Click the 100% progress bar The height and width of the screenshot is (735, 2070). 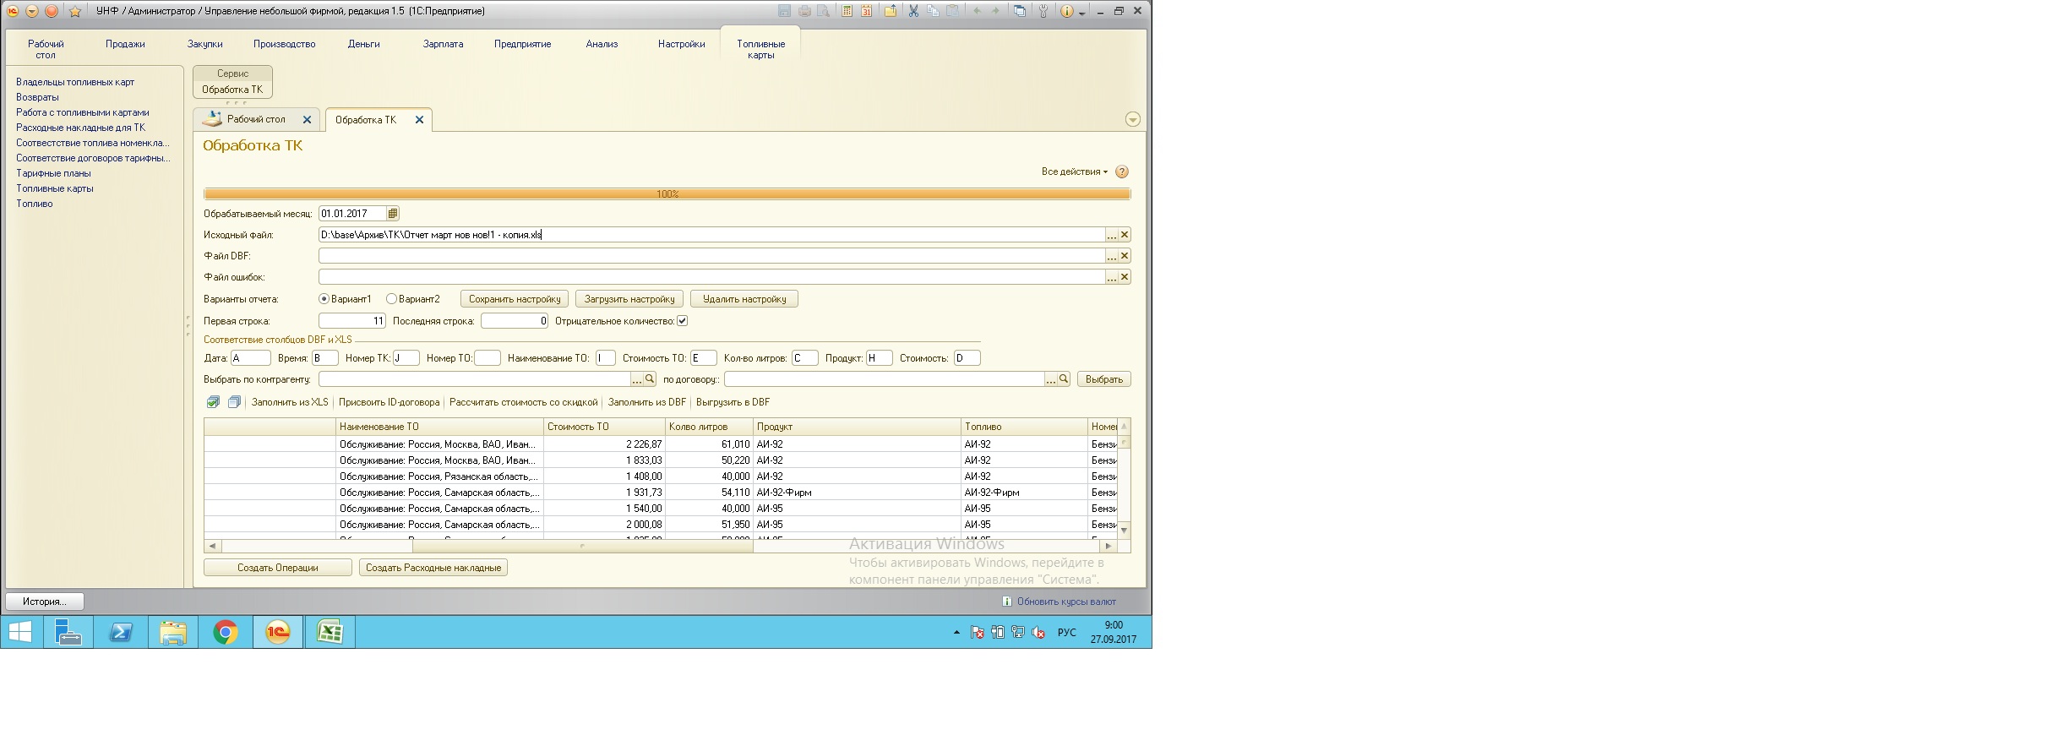click(x=667, y=194)
